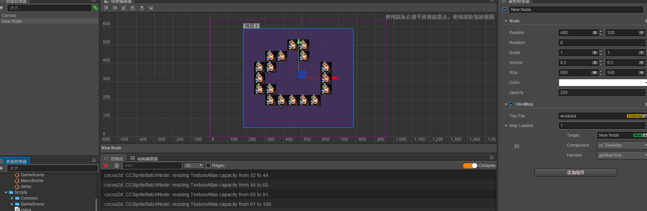Collapse the Scripts folder
The image size is (647, 211).
coord(6,192)
